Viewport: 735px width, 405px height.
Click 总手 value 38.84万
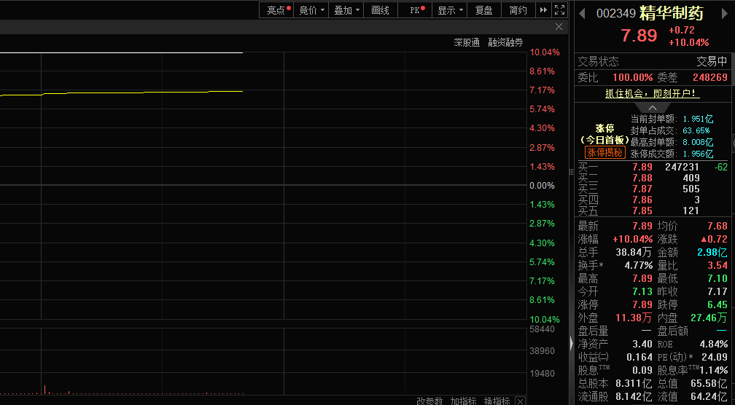coord(634,252)
